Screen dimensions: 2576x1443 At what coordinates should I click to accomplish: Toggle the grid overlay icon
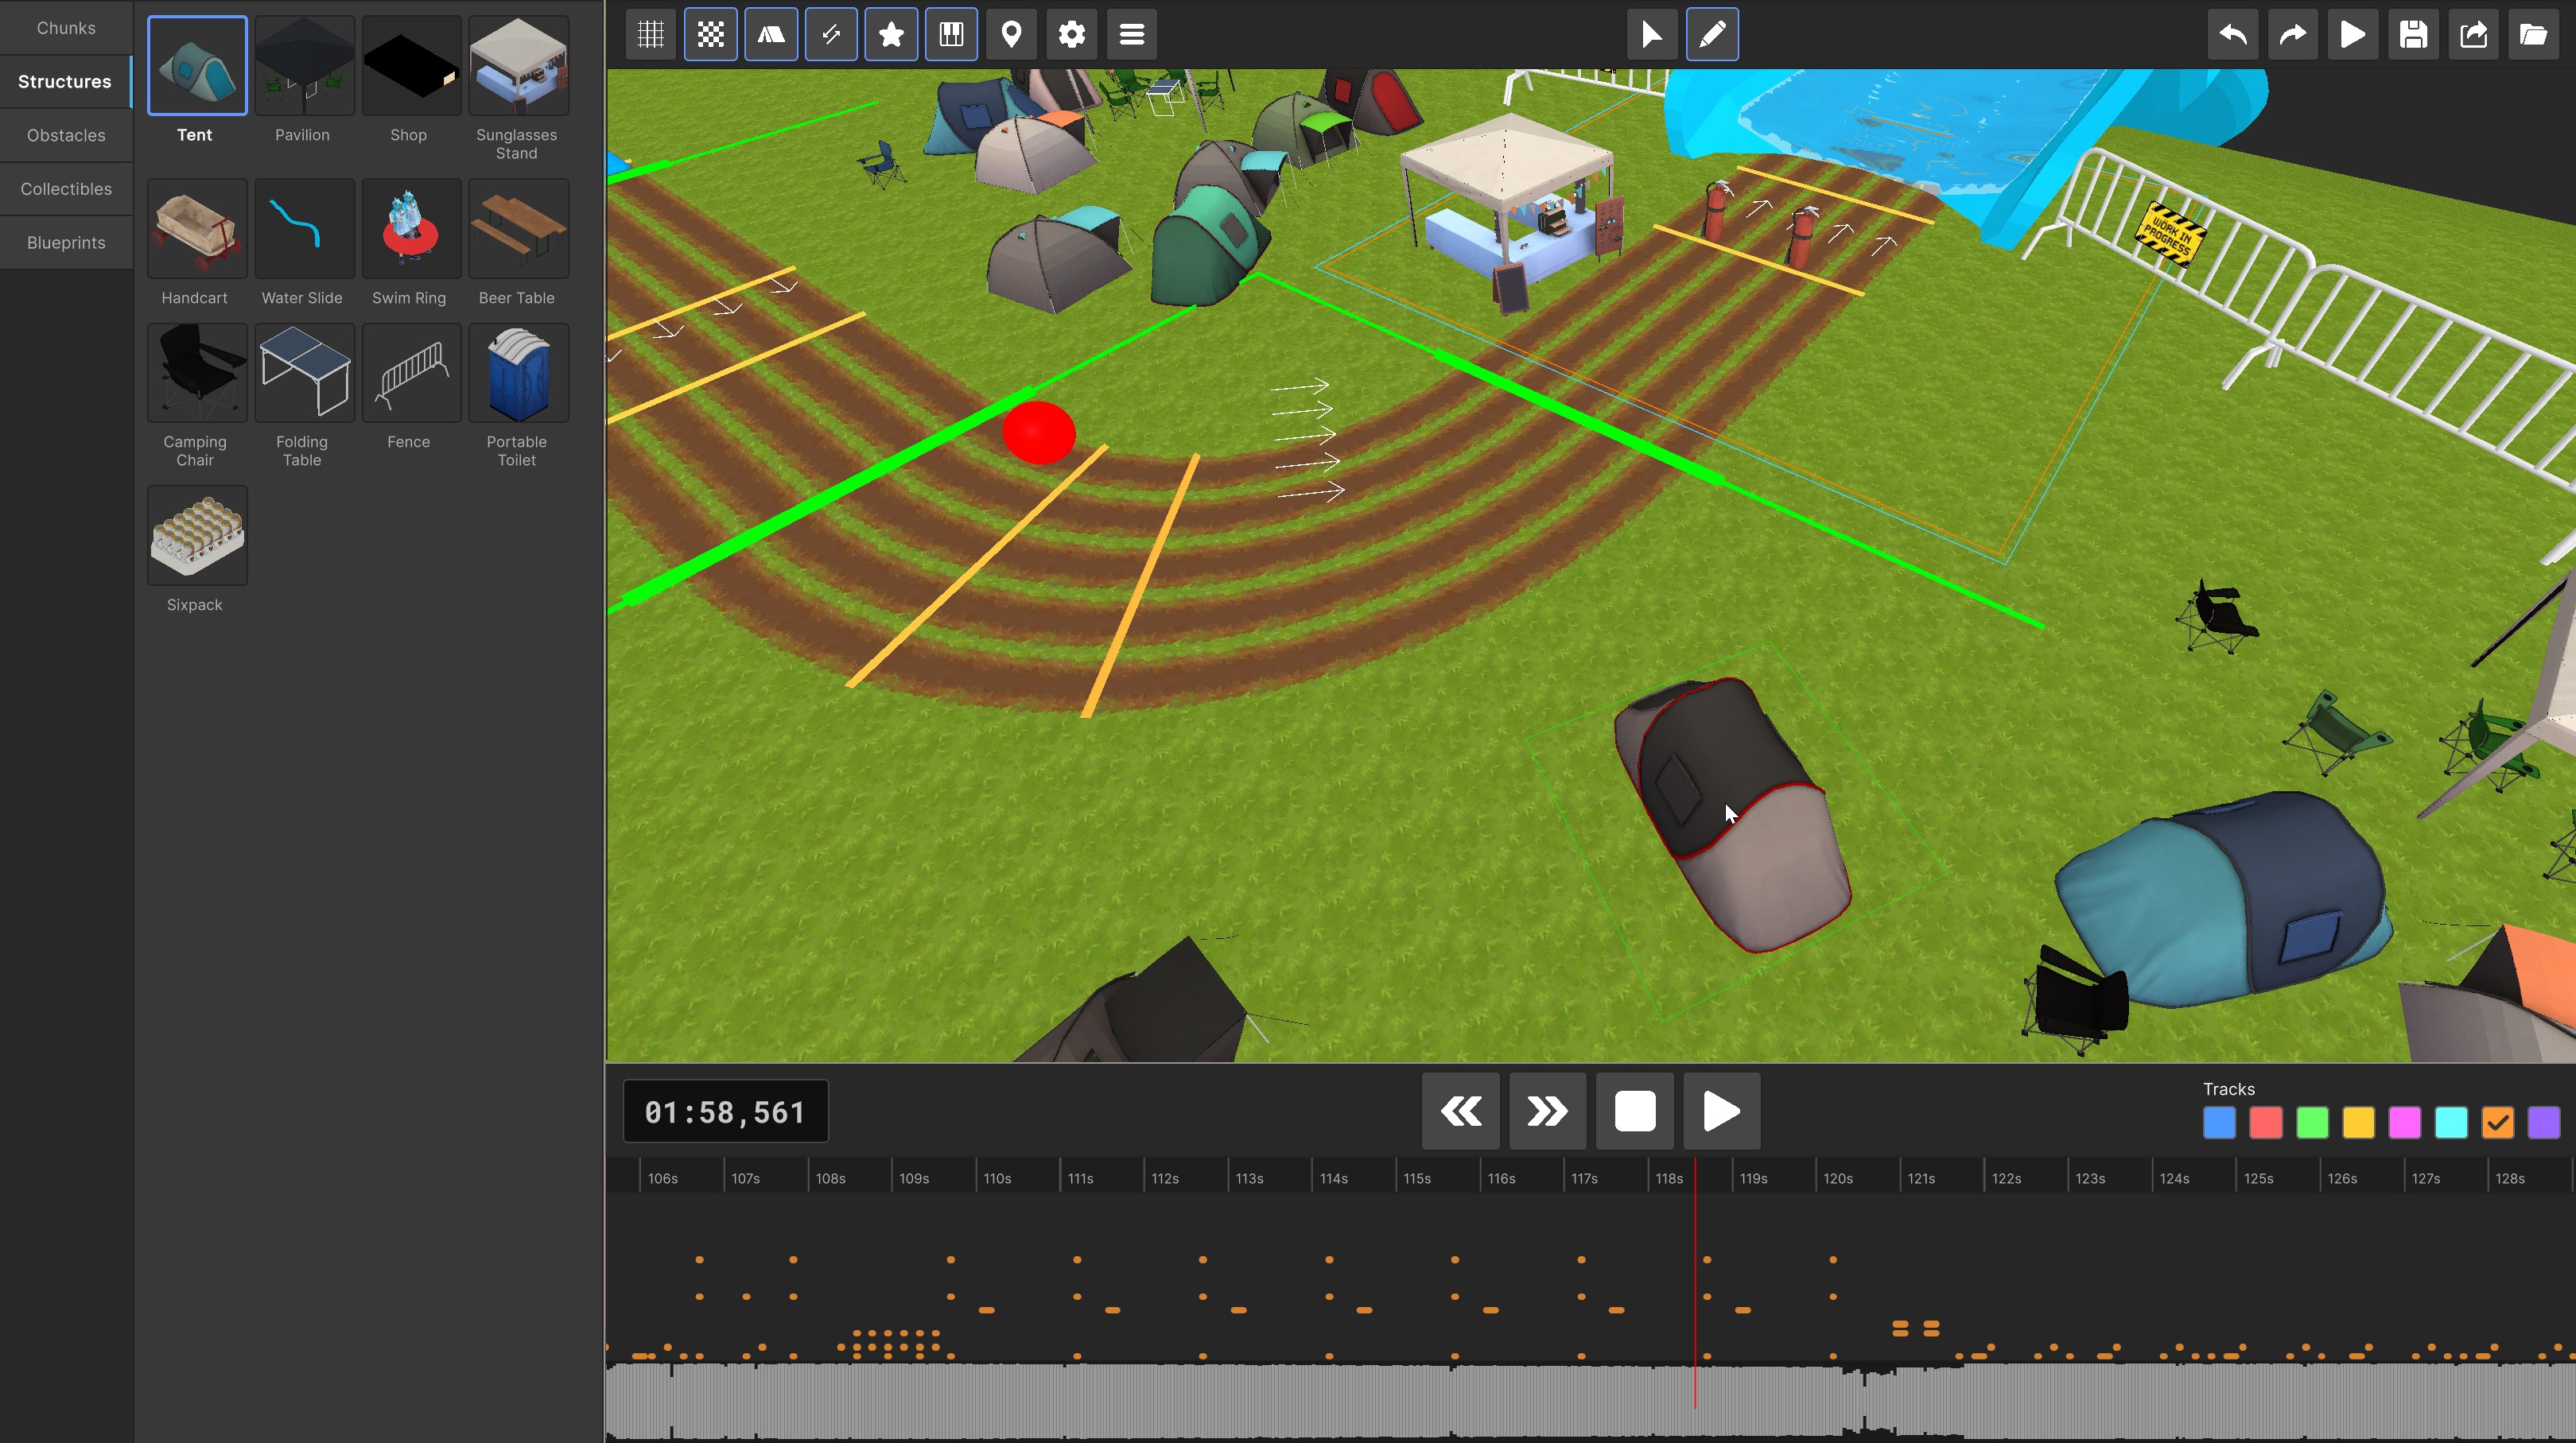[x=651, y=35]
